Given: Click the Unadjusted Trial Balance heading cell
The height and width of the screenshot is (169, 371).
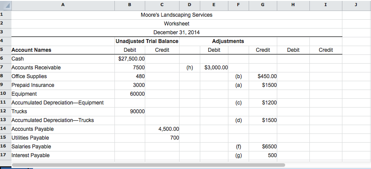Looking at the screenshot, I should tap(147, 41).
